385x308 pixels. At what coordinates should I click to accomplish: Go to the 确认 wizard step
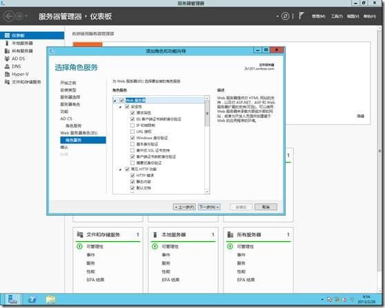[x=64, y=147]
